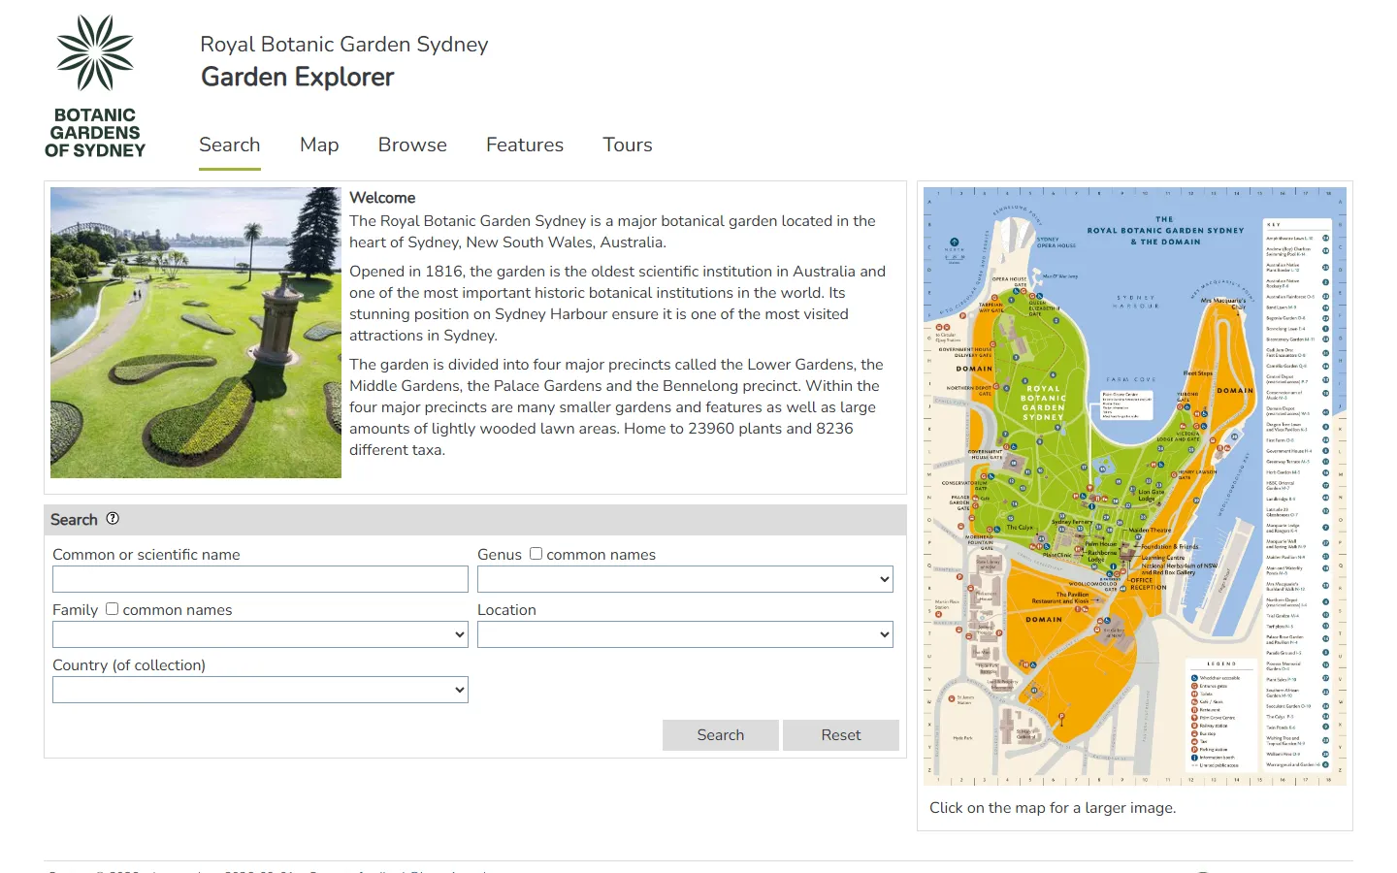The height and width of the screenshot is (873, 1397).
Task: Click the Reset button
Action: (x=841, y=735)
